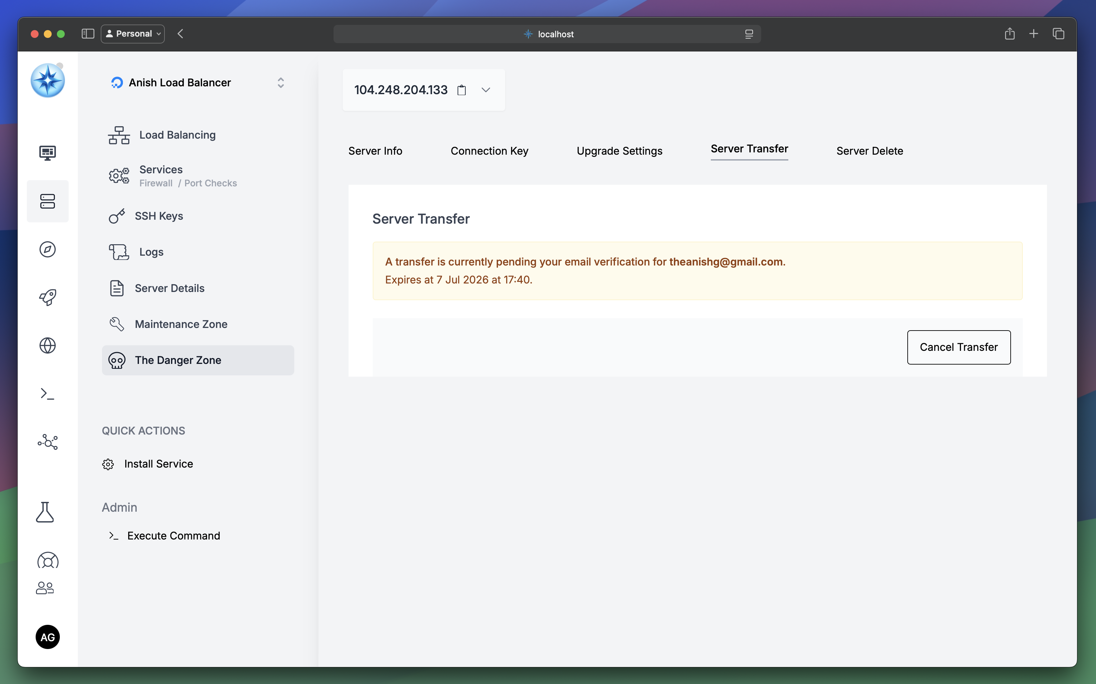The height and width of the screenshot is (684, 1096).
Task: Copy the server IP address with clipboard icon
Action: [x=461, y=90]
